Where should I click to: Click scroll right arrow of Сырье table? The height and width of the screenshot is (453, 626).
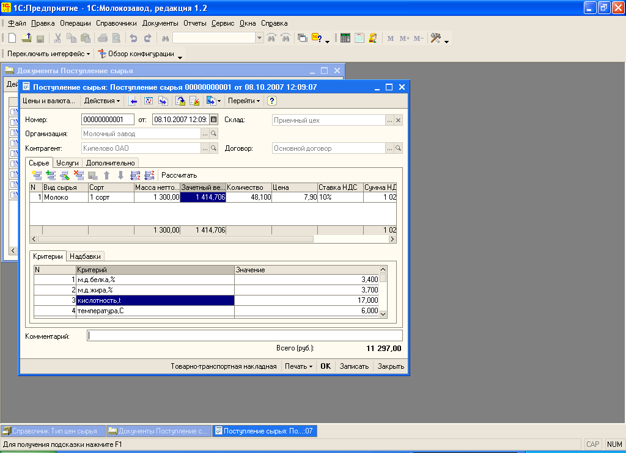point(392,239)
